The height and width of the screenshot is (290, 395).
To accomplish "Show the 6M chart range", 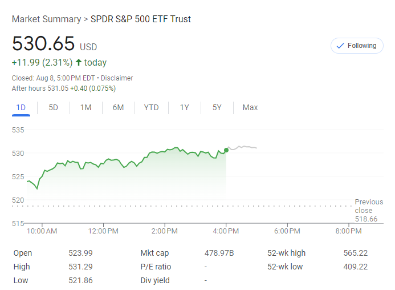I will [x=118, y=107].
